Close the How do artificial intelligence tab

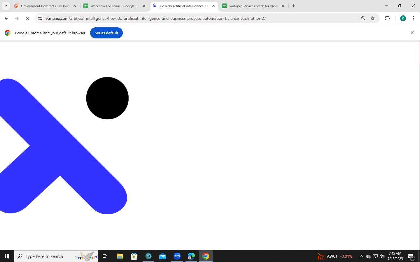(213, 6)
